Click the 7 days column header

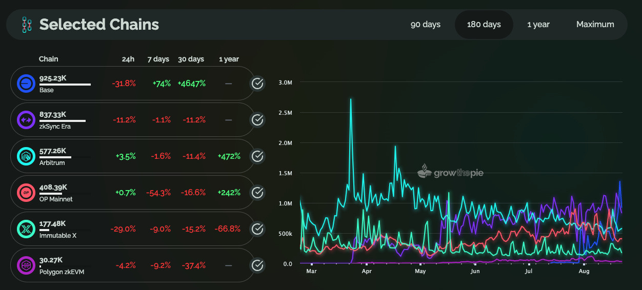point(158,59)
